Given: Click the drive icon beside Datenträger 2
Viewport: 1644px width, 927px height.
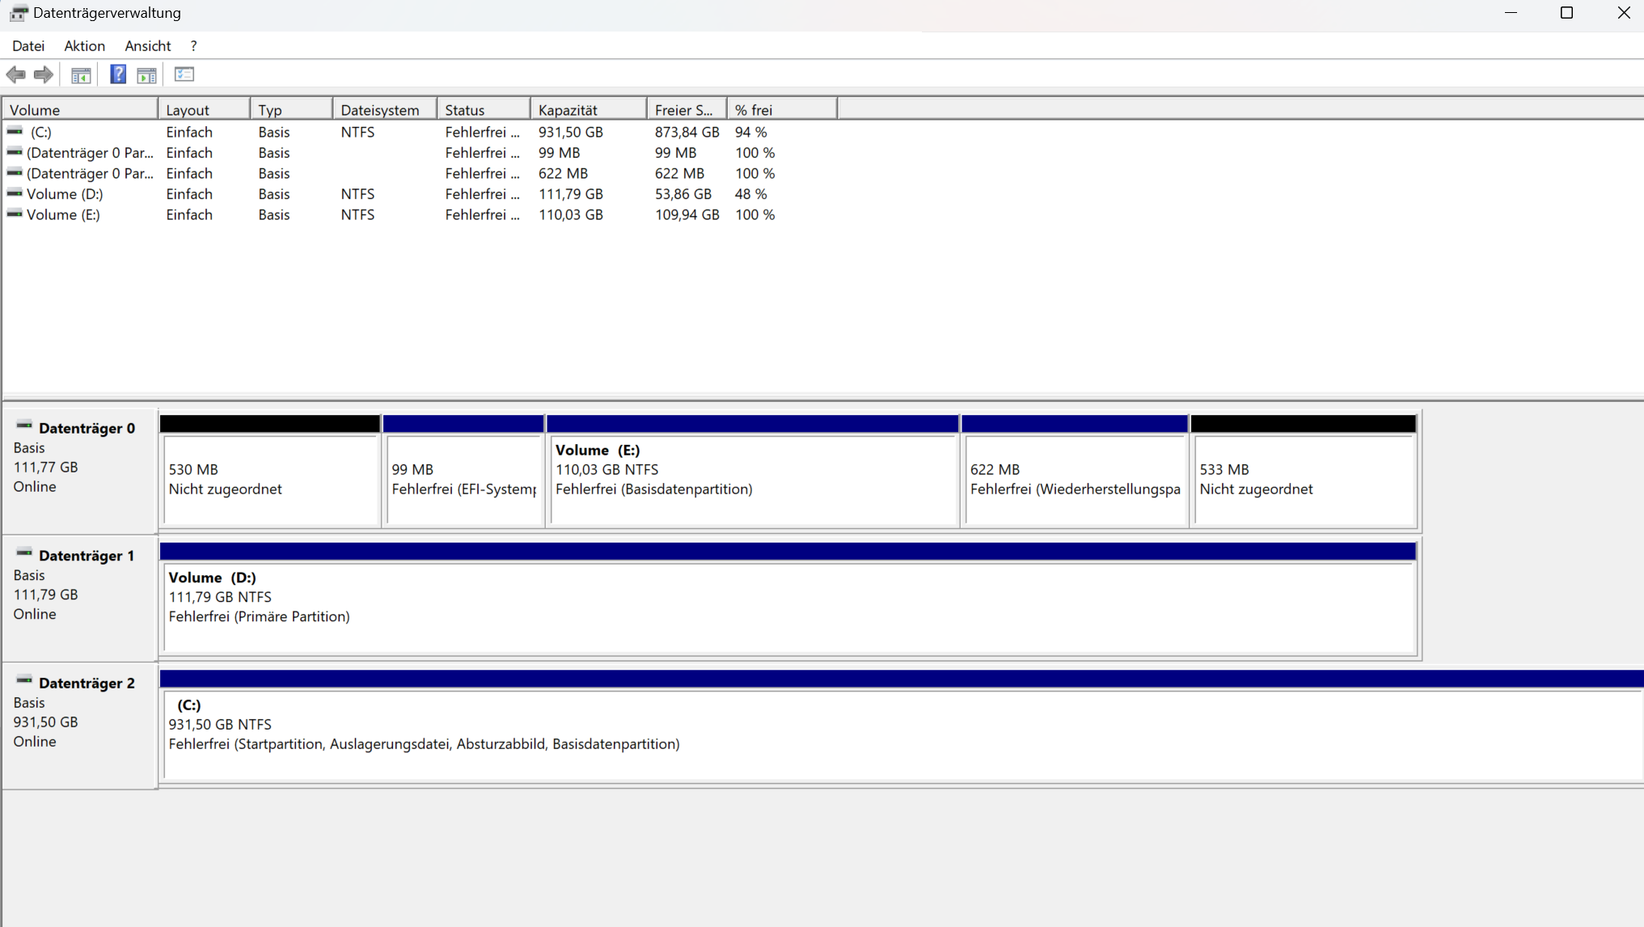Looking at the screenshot, I should 24,680.
